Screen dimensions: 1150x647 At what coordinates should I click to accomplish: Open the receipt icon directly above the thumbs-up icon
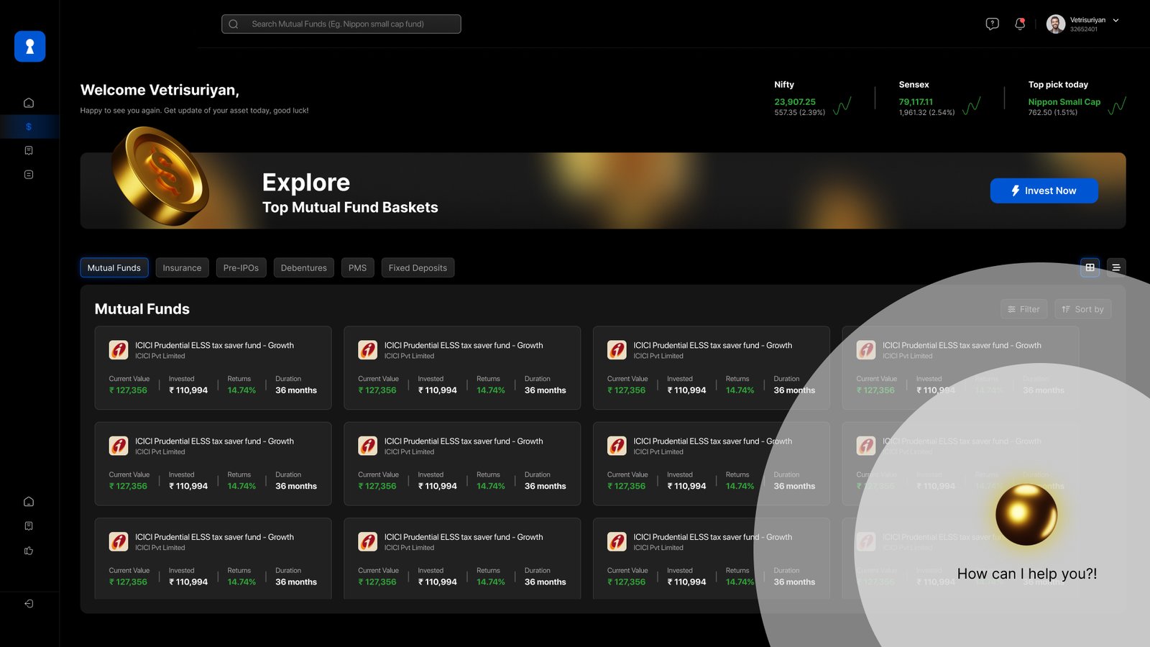coord(29,526)
